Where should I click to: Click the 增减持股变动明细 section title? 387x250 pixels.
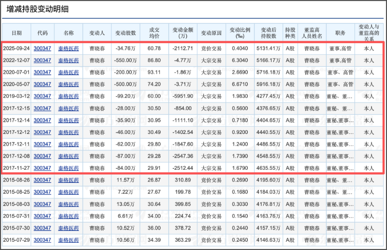[38, 9]
